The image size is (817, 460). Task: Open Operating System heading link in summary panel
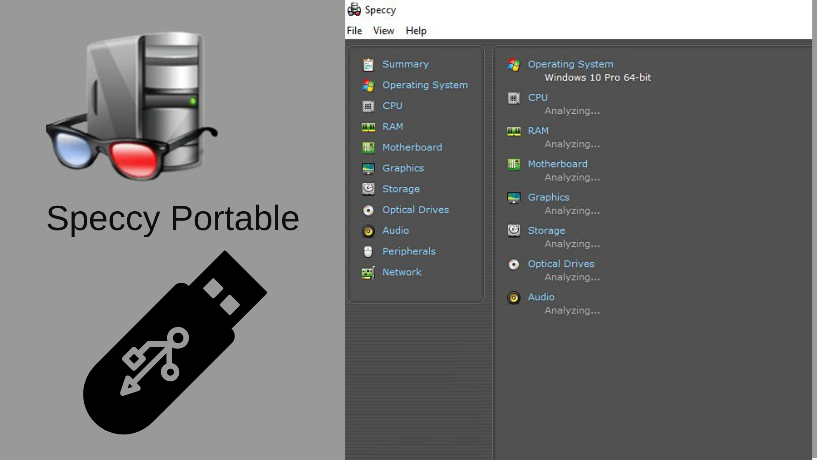[x=570, y=64]
